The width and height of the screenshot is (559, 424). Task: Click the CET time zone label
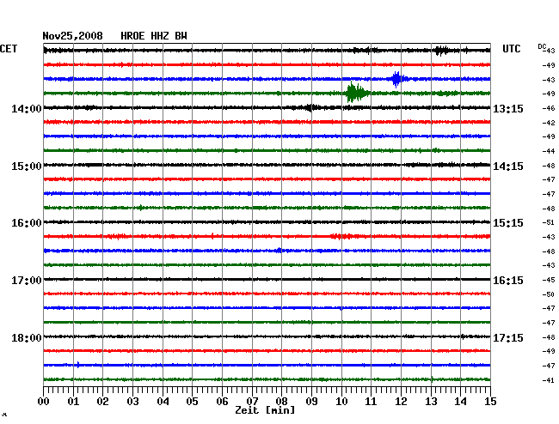[9, 49]
